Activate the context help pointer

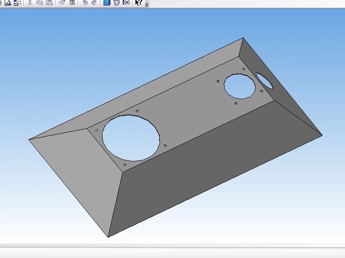tap(138, 3)
